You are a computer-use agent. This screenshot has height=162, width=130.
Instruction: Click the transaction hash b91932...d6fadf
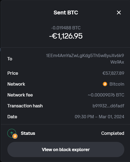tap(108, 106)
